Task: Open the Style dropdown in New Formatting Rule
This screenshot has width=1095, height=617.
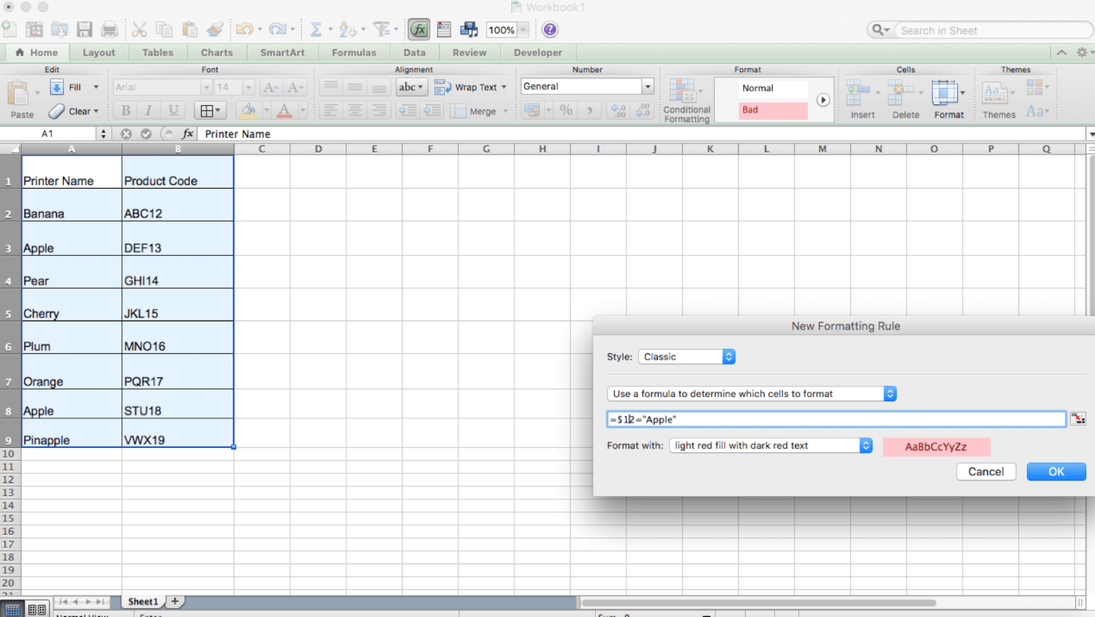Action: (686, 356)
